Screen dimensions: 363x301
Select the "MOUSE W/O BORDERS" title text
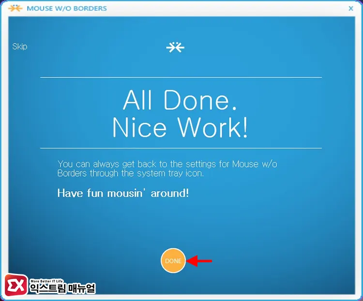pos(67,8)
